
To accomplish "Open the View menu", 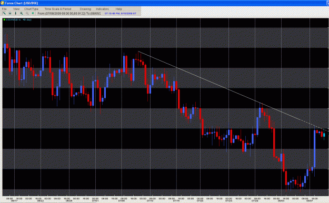I will (16, 9).
